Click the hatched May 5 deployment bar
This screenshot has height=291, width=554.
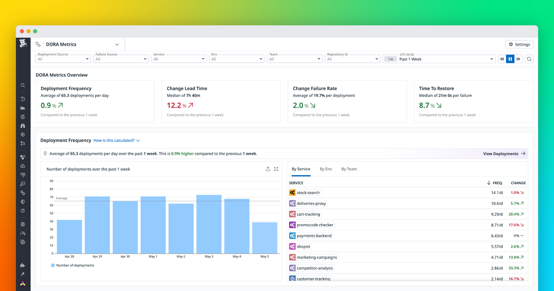pos(265,238)
